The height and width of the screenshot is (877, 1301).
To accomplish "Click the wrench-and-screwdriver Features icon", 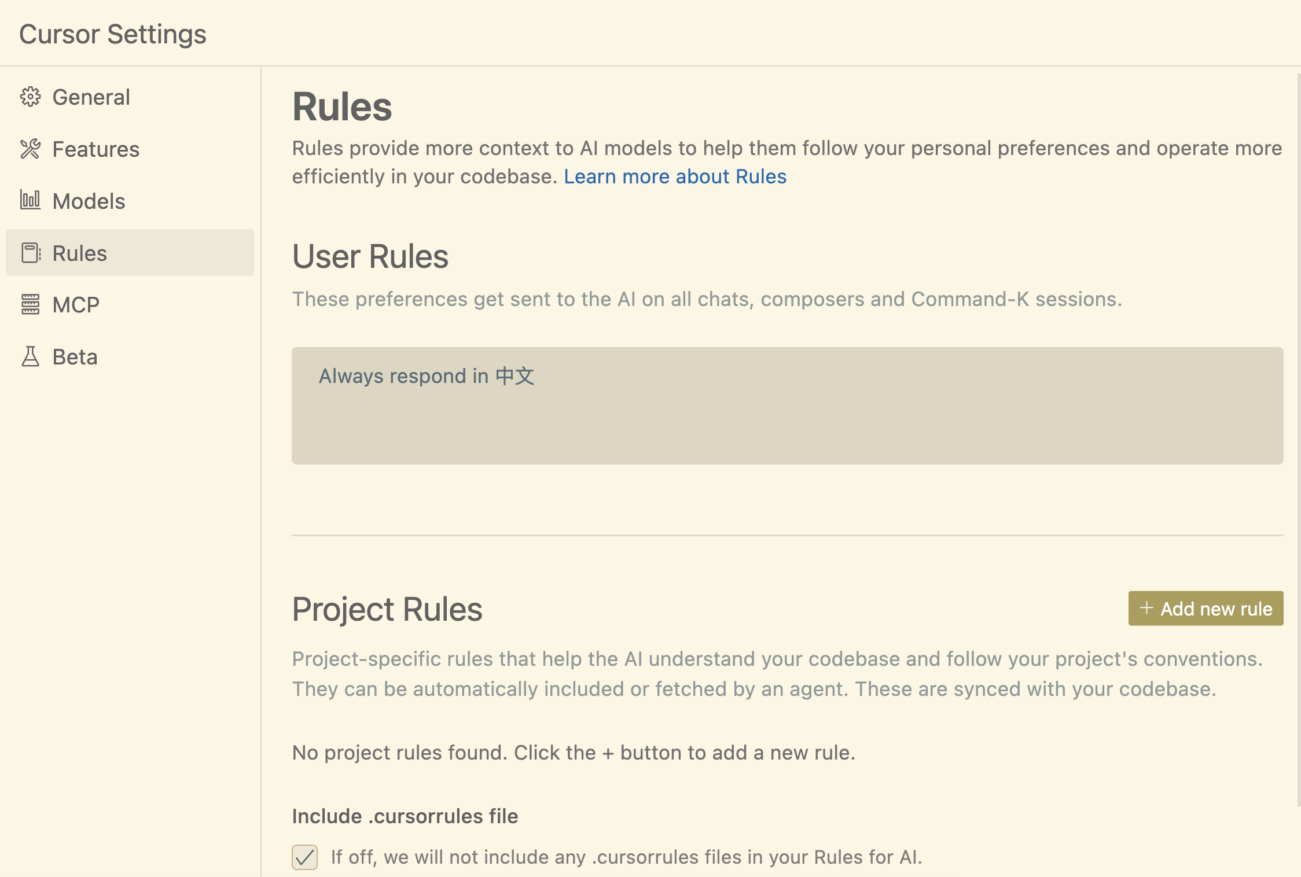I will (x=30, y=149).
